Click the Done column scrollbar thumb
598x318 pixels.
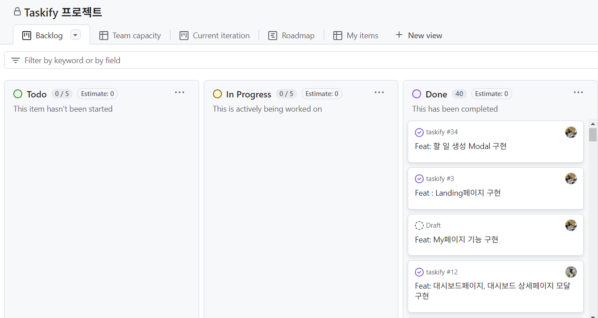(x=593, y=135)
